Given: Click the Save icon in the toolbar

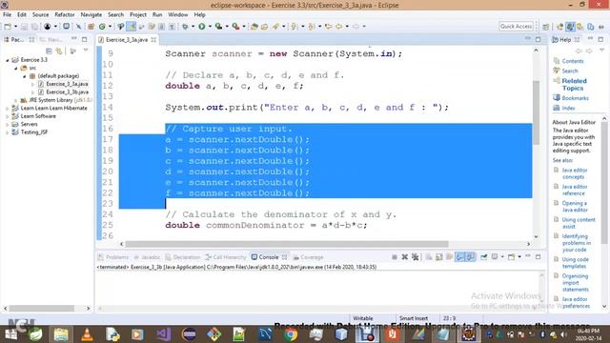Looking at the screenshot, I should pyautogui.click(x=24, y=27).
